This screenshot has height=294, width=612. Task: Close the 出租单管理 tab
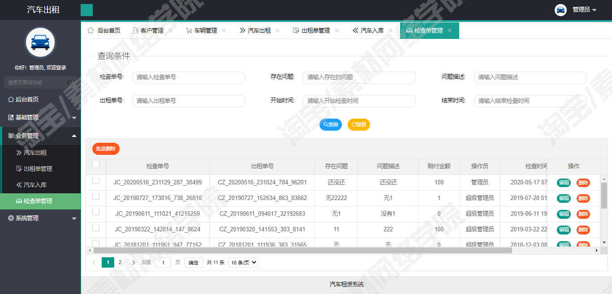[337, 30]
